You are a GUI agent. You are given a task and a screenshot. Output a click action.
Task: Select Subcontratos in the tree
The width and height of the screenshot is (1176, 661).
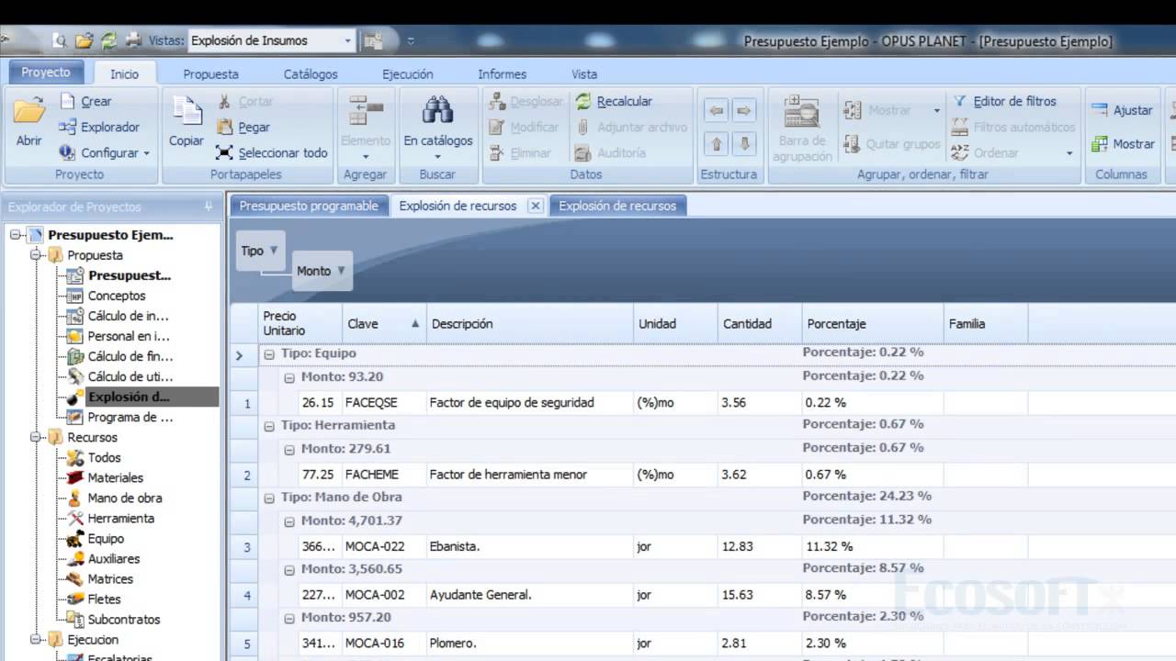tap(124, 620)
